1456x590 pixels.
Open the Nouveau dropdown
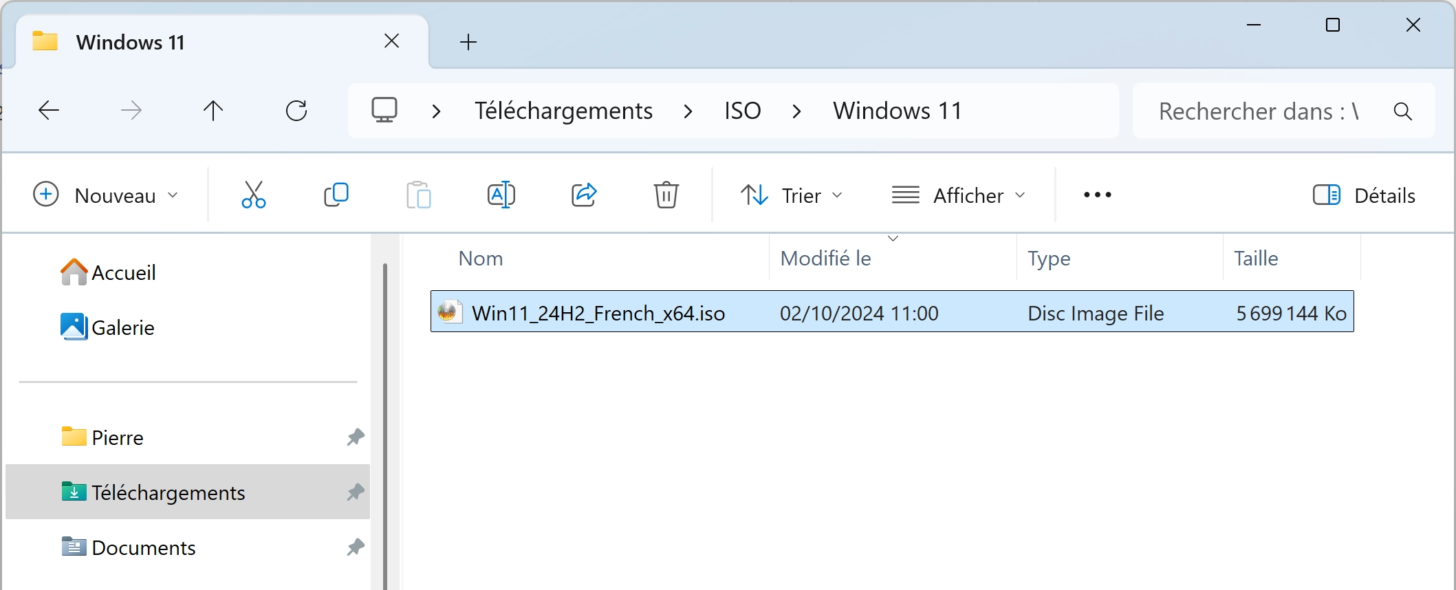click(107, 196)
